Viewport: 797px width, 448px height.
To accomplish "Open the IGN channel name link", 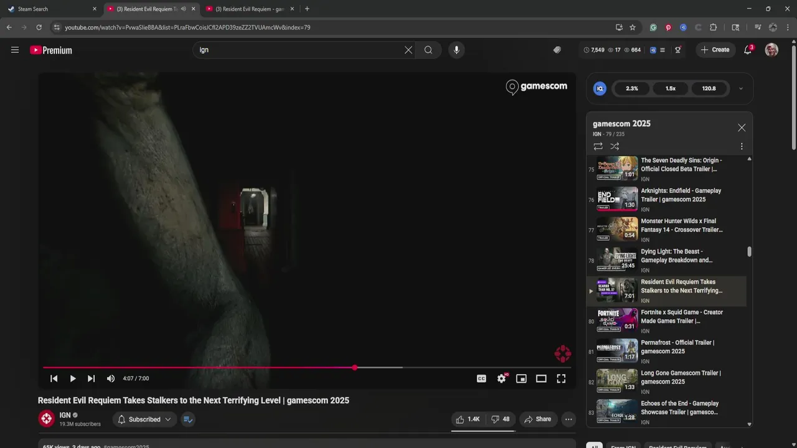I will coord(65,415).
